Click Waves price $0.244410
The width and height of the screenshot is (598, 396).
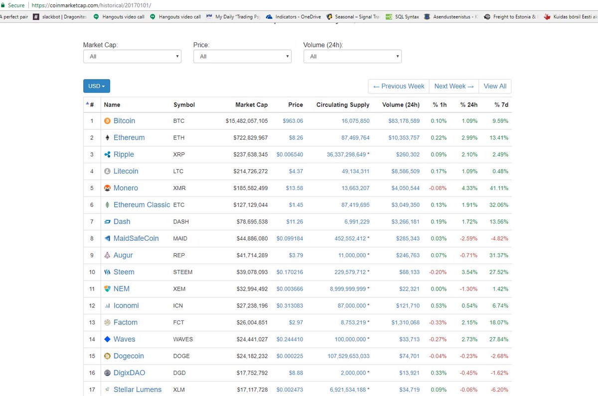point(290,339)
